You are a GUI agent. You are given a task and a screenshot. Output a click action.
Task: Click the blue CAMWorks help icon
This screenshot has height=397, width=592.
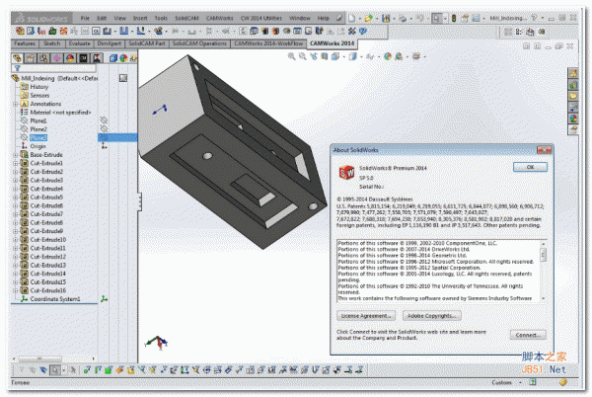[363, 31]
